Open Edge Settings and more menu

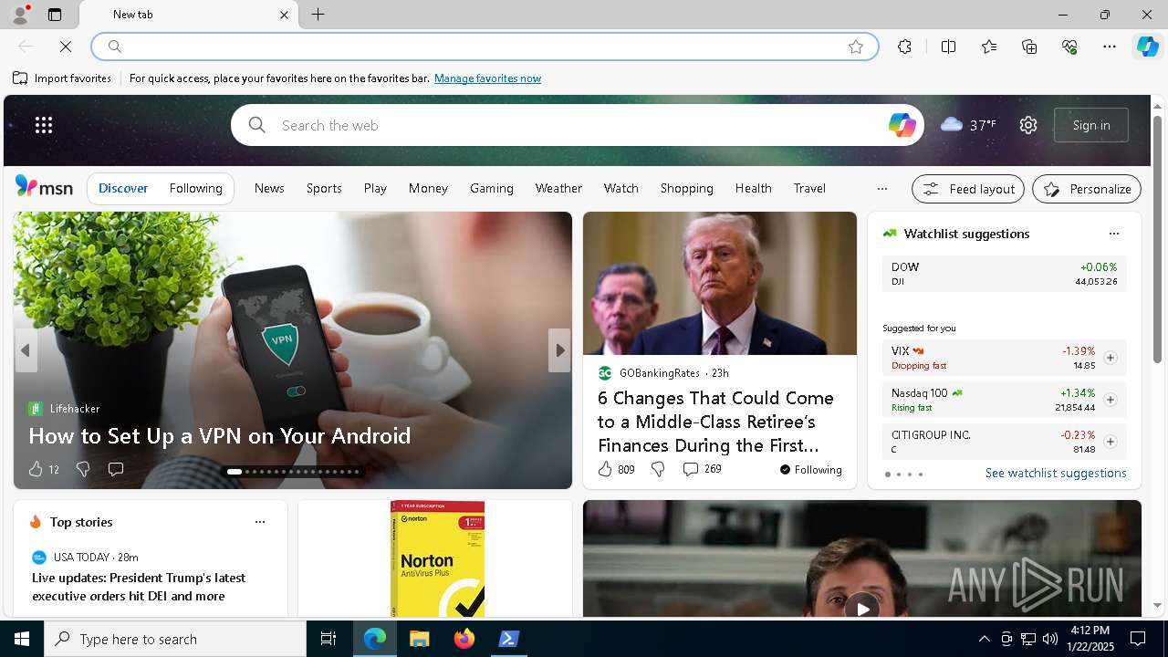click(1110, 47)
